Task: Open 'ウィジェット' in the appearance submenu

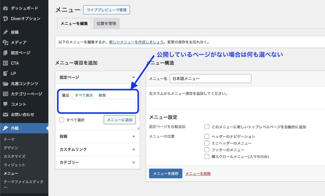Action: [14, 165]
